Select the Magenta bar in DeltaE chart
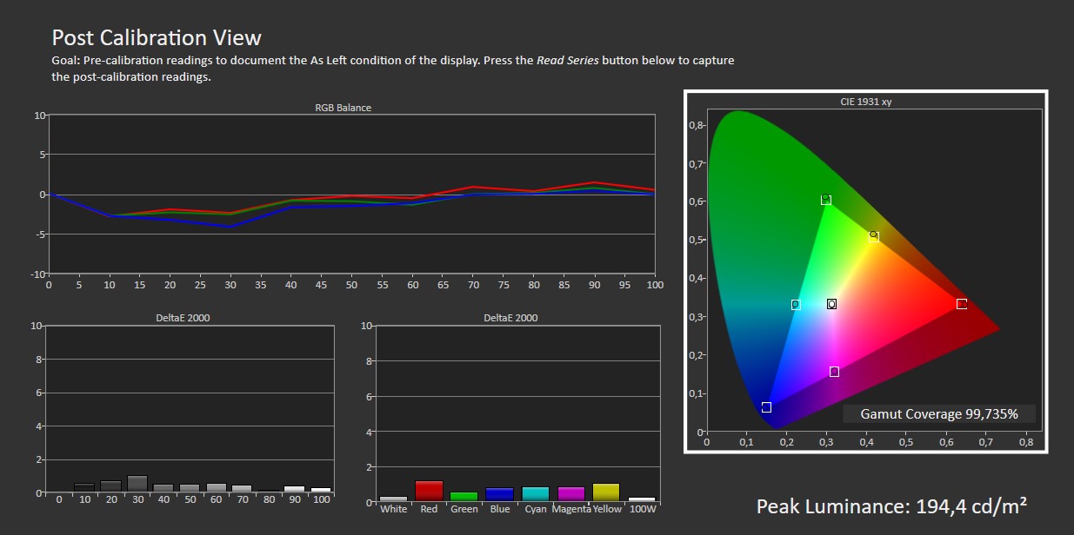Screen dimensions: 1074x535 (571, 494)
